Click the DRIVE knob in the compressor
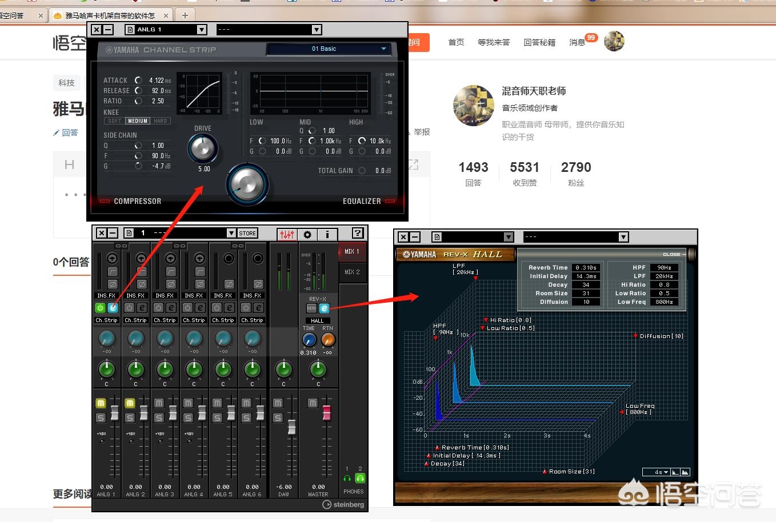The width and height of the screenshot is (776, 522). click(x=203, y=148)
